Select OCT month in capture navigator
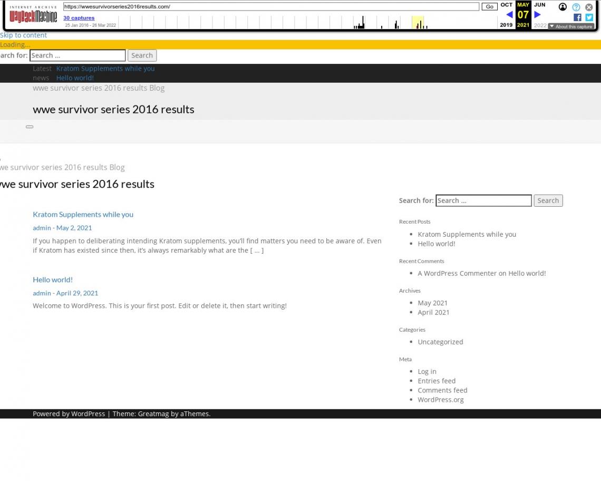This screenshot has width=601, height=481. 506,5
